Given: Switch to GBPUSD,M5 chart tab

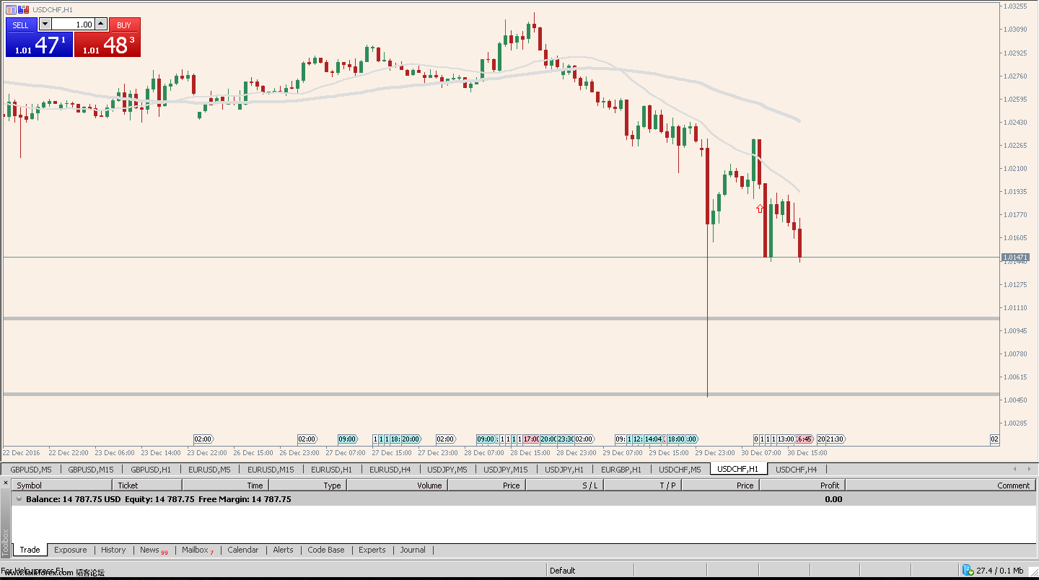Looking at the screenshot, I should (31, 469).
